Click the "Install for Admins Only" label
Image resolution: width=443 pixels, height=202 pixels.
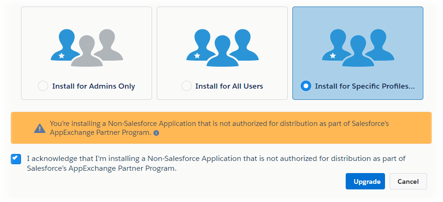pos(94,86)
